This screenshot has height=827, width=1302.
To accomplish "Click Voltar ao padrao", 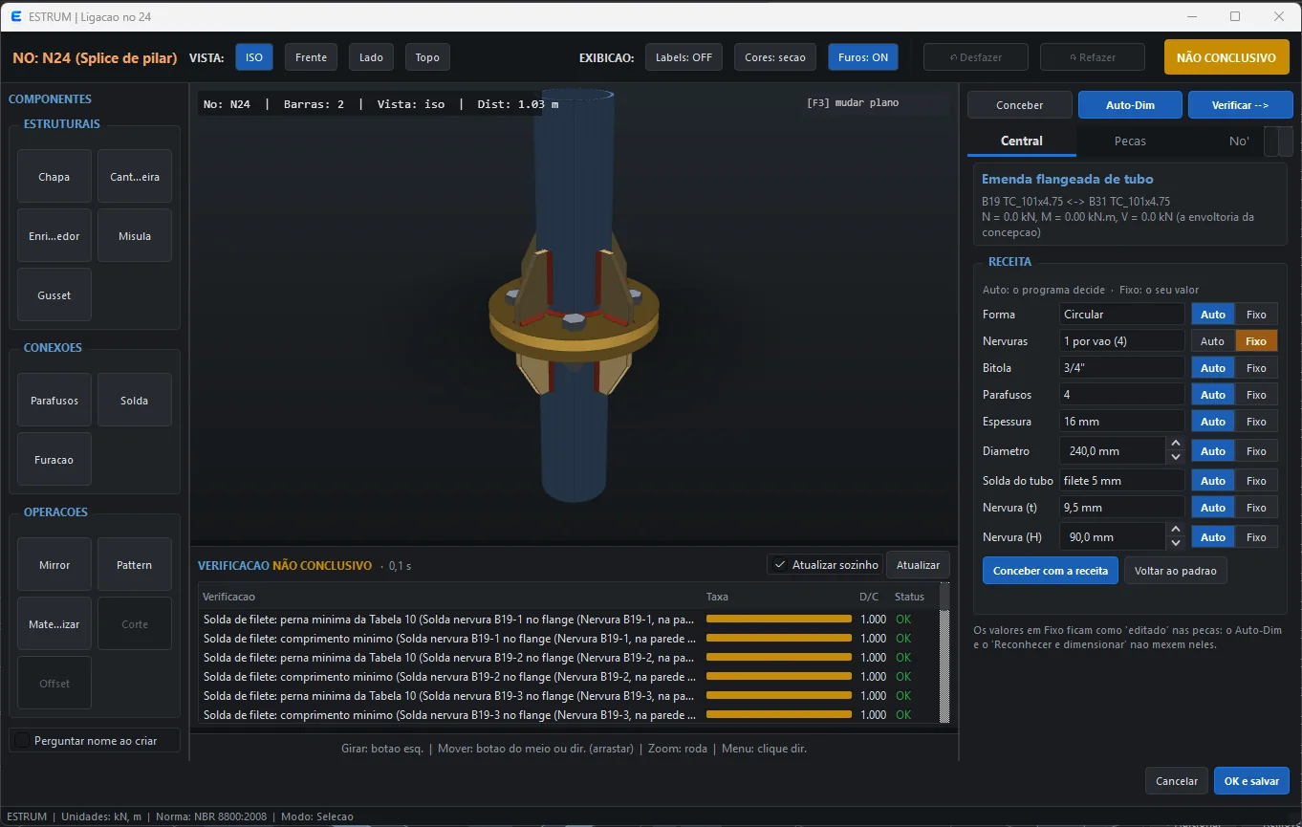I will 1176,571.
